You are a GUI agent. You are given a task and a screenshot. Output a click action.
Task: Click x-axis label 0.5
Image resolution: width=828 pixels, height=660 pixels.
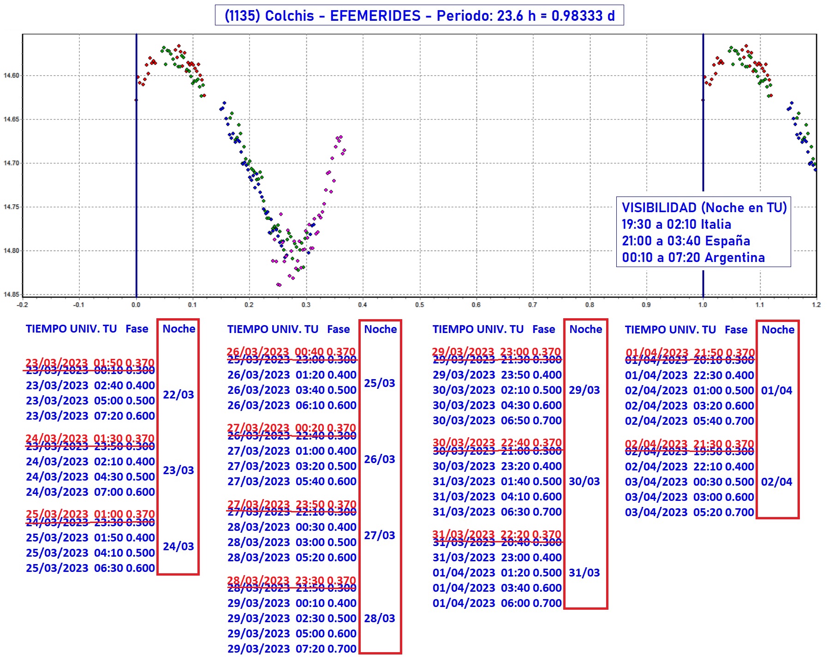tap(419, 305)
